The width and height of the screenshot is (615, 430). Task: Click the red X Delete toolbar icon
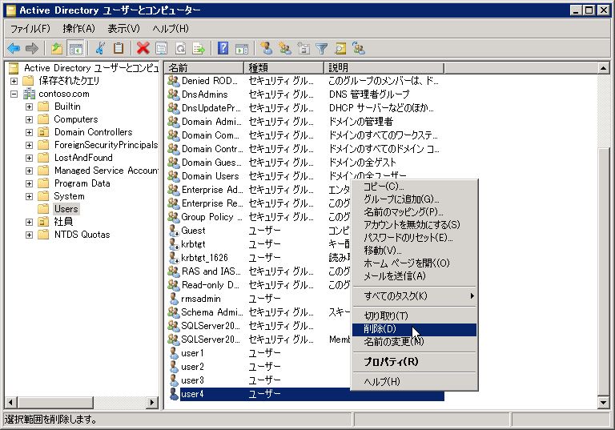coord(143,49)
